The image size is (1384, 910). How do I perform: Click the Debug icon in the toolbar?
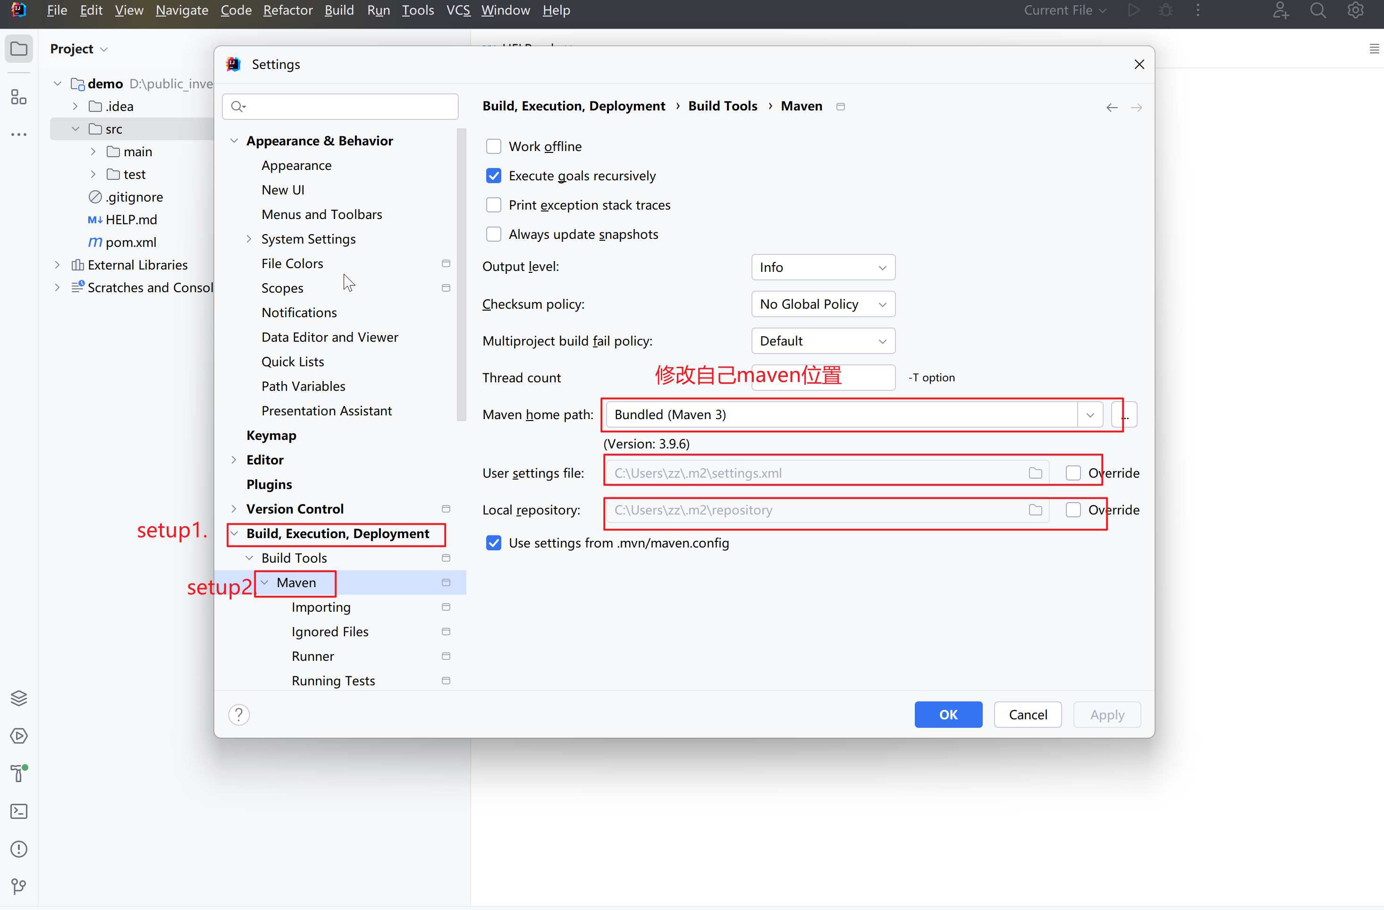pyautogui.click(x=1165, y=10)
